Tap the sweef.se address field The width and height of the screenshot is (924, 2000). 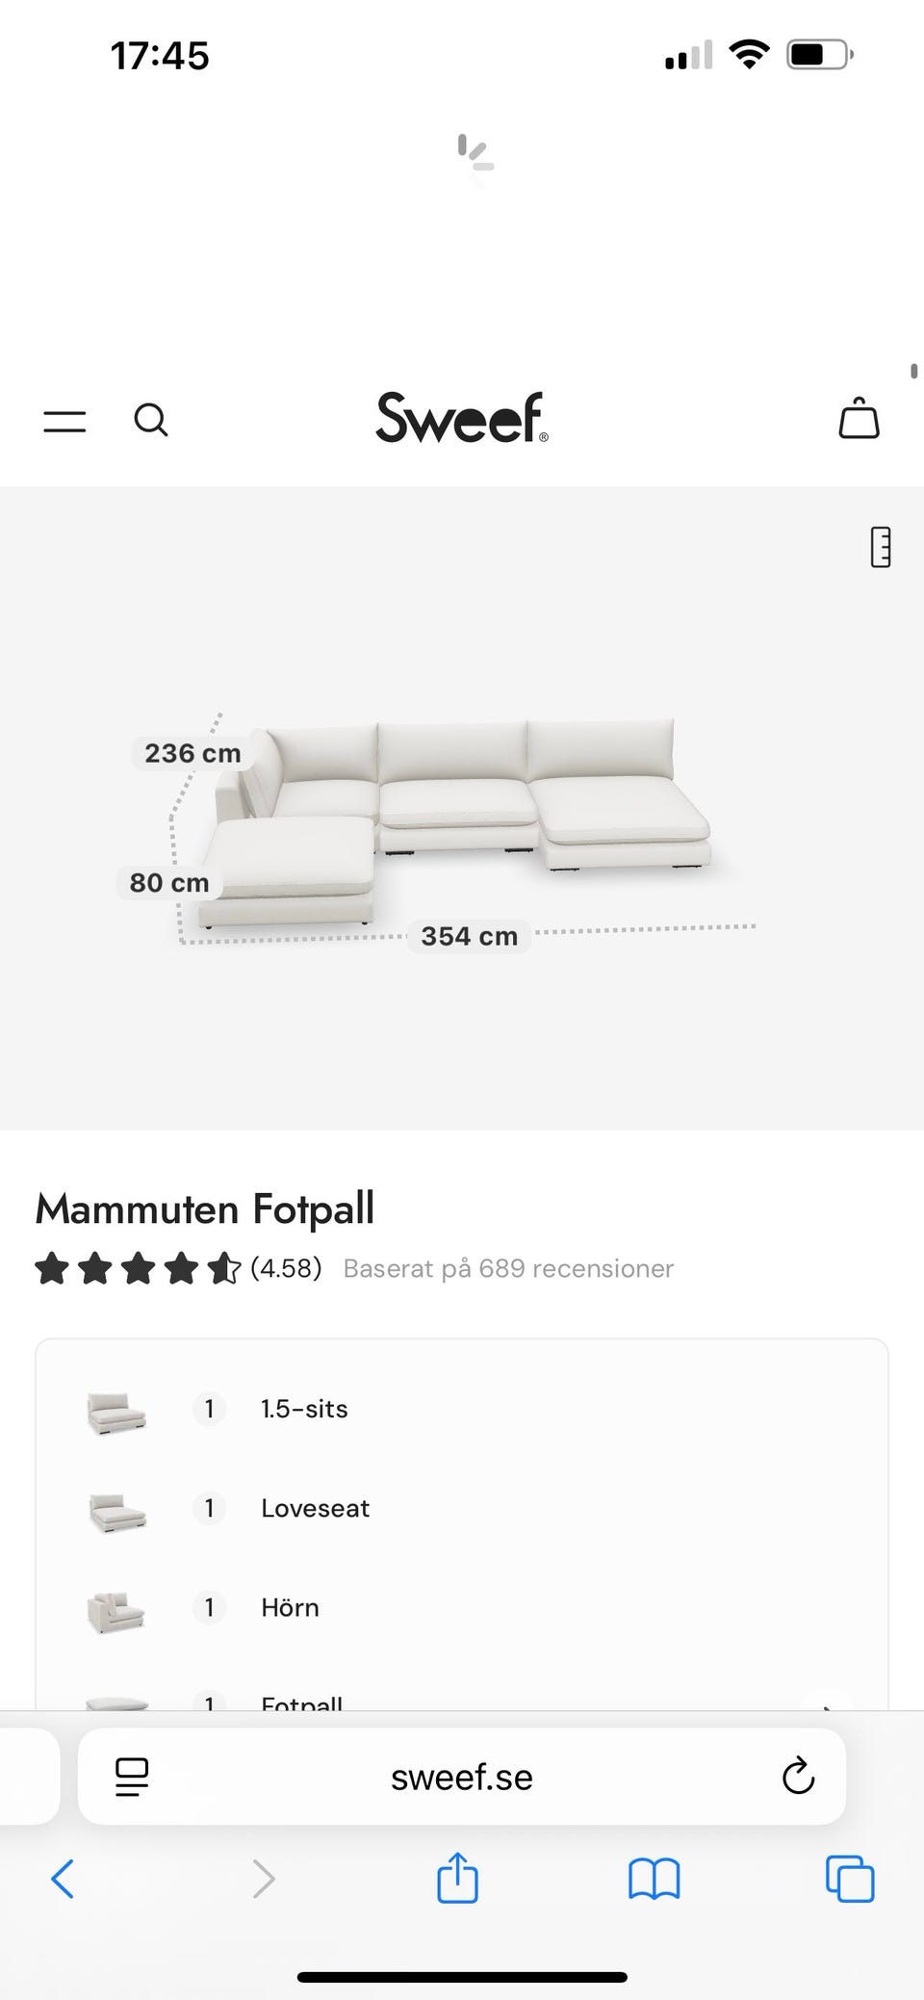tap(462, 1777)
